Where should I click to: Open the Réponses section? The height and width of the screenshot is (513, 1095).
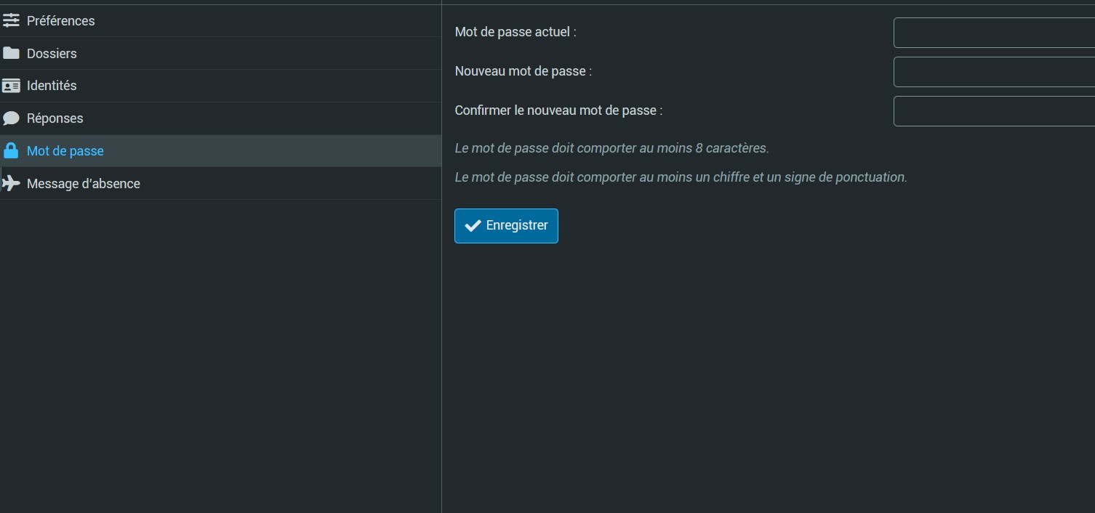tap(55, 118)
